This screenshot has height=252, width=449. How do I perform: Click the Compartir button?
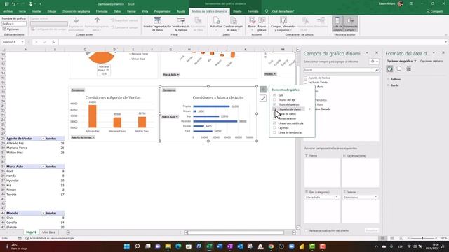[x=435, y=11]
